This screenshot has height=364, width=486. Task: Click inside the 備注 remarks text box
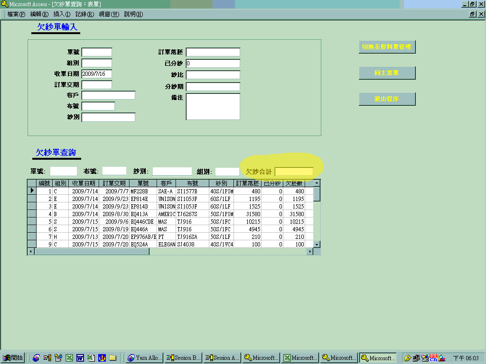(x=213, y=107)
